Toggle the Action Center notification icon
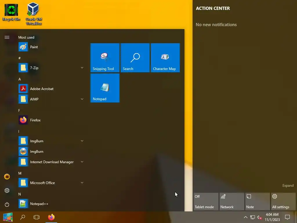The image size is (297, 223). click(x=287, y=217)
